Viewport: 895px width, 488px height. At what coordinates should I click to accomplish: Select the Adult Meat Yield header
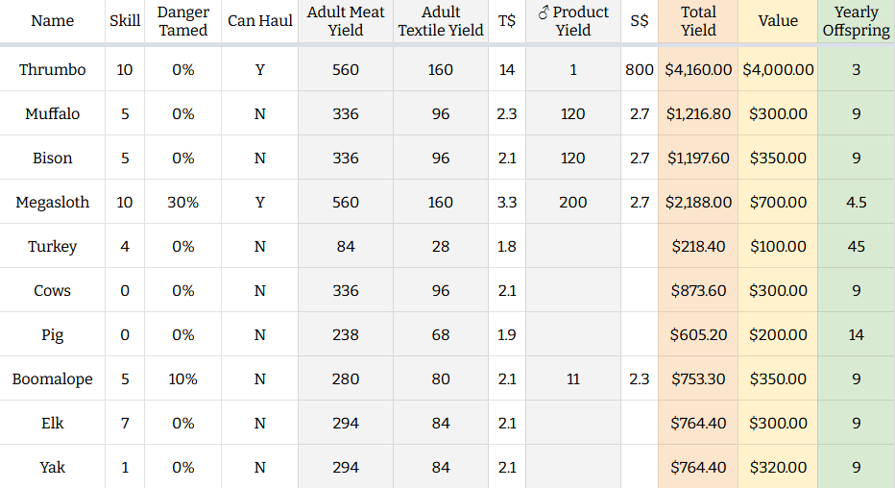click(x=346, y=21)
